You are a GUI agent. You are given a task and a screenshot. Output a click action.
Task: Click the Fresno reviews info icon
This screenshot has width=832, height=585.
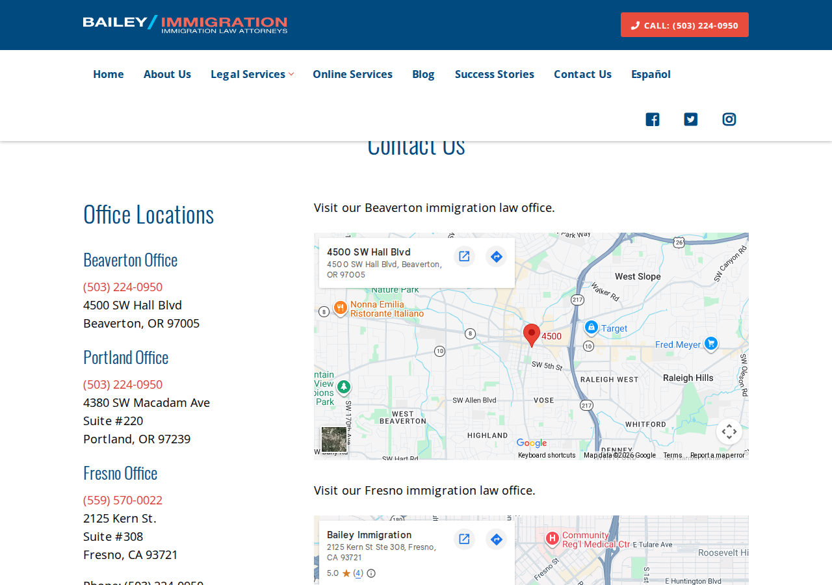(x=371, y=573)
